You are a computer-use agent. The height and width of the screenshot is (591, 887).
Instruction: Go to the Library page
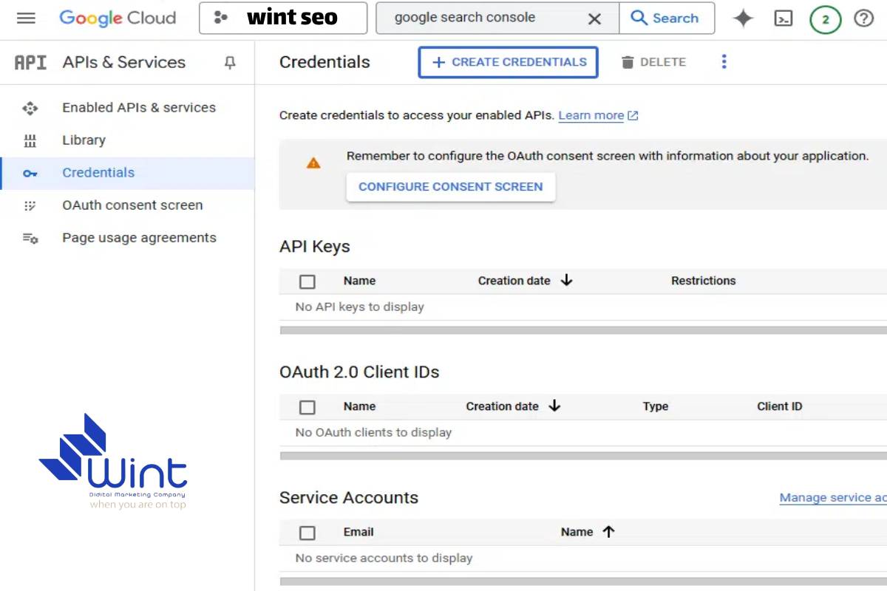[84, 140]
